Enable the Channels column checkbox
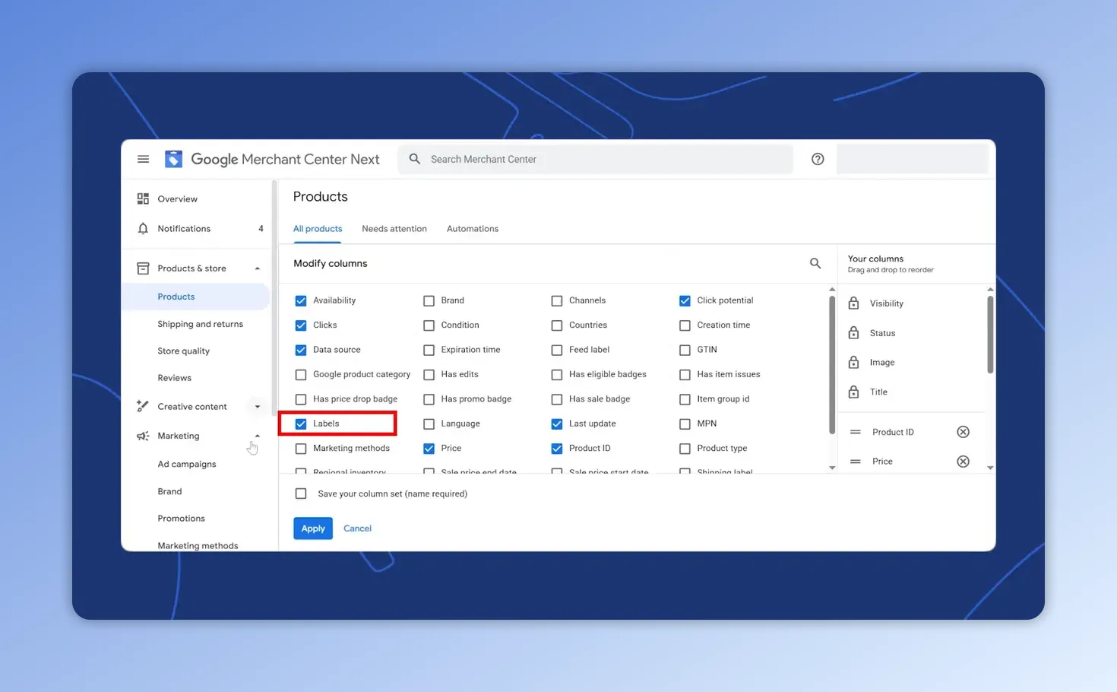1117x692 pixels. pyautogui.click(x=557, y=300)
